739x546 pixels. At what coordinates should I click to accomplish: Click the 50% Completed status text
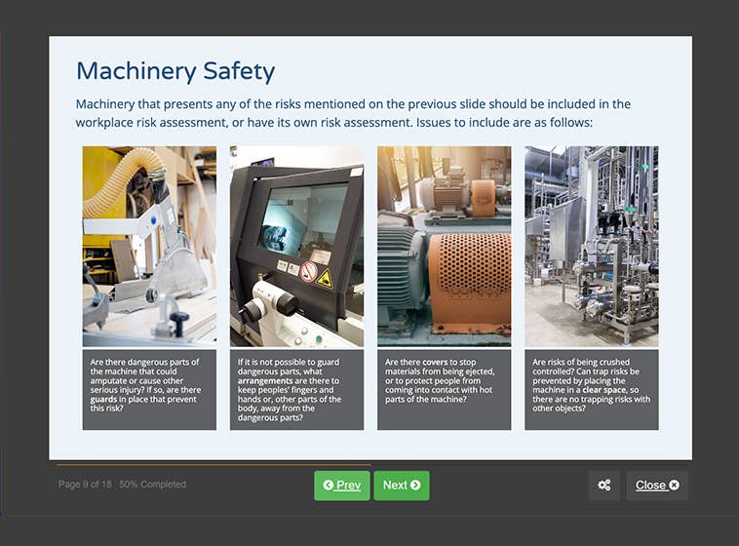click(x=152, y=485)
